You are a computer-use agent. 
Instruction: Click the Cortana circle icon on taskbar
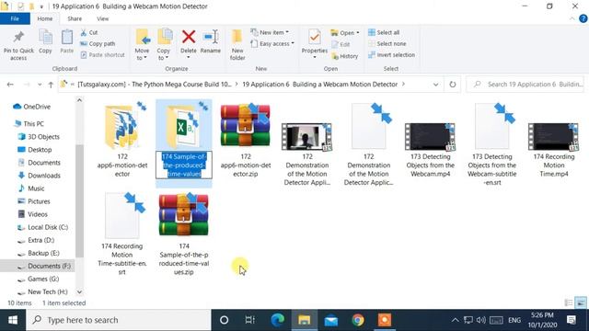coord(225,320)
